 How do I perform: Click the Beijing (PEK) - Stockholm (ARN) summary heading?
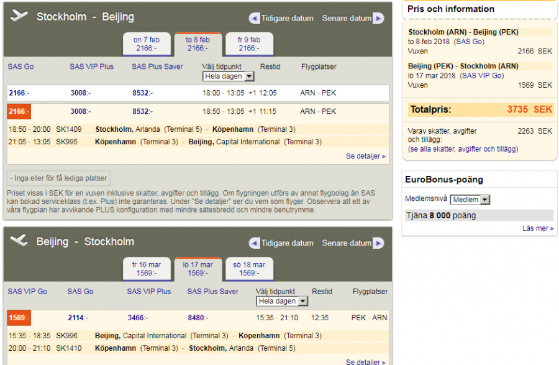pos(463,66)
